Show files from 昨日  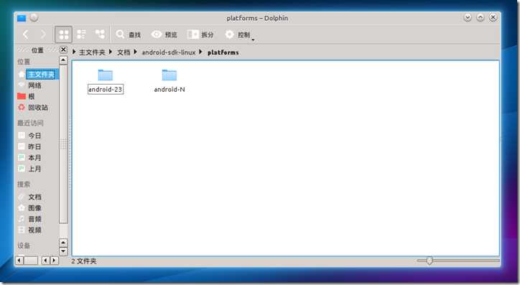34,146
